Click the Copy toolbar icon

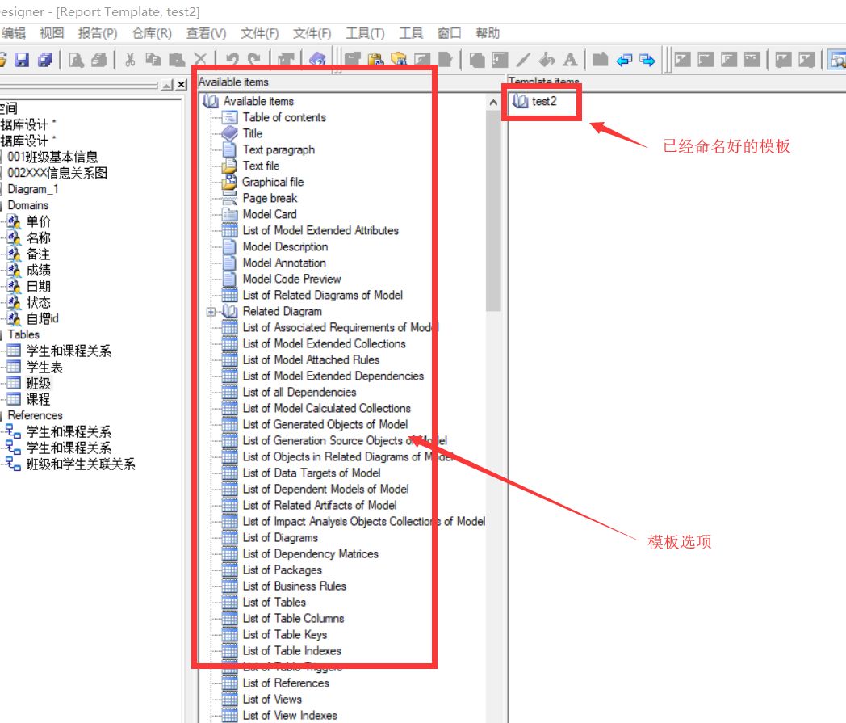[x=153, y=60]
